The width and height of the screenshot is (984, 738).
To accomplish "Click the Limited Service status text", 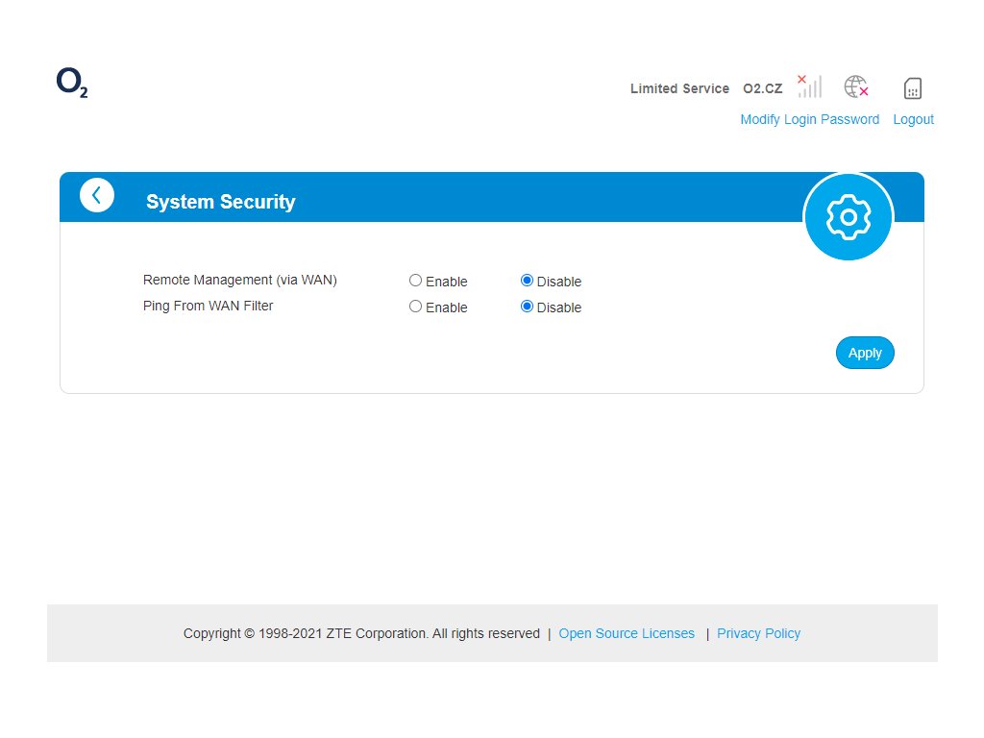I will [679, 88].
